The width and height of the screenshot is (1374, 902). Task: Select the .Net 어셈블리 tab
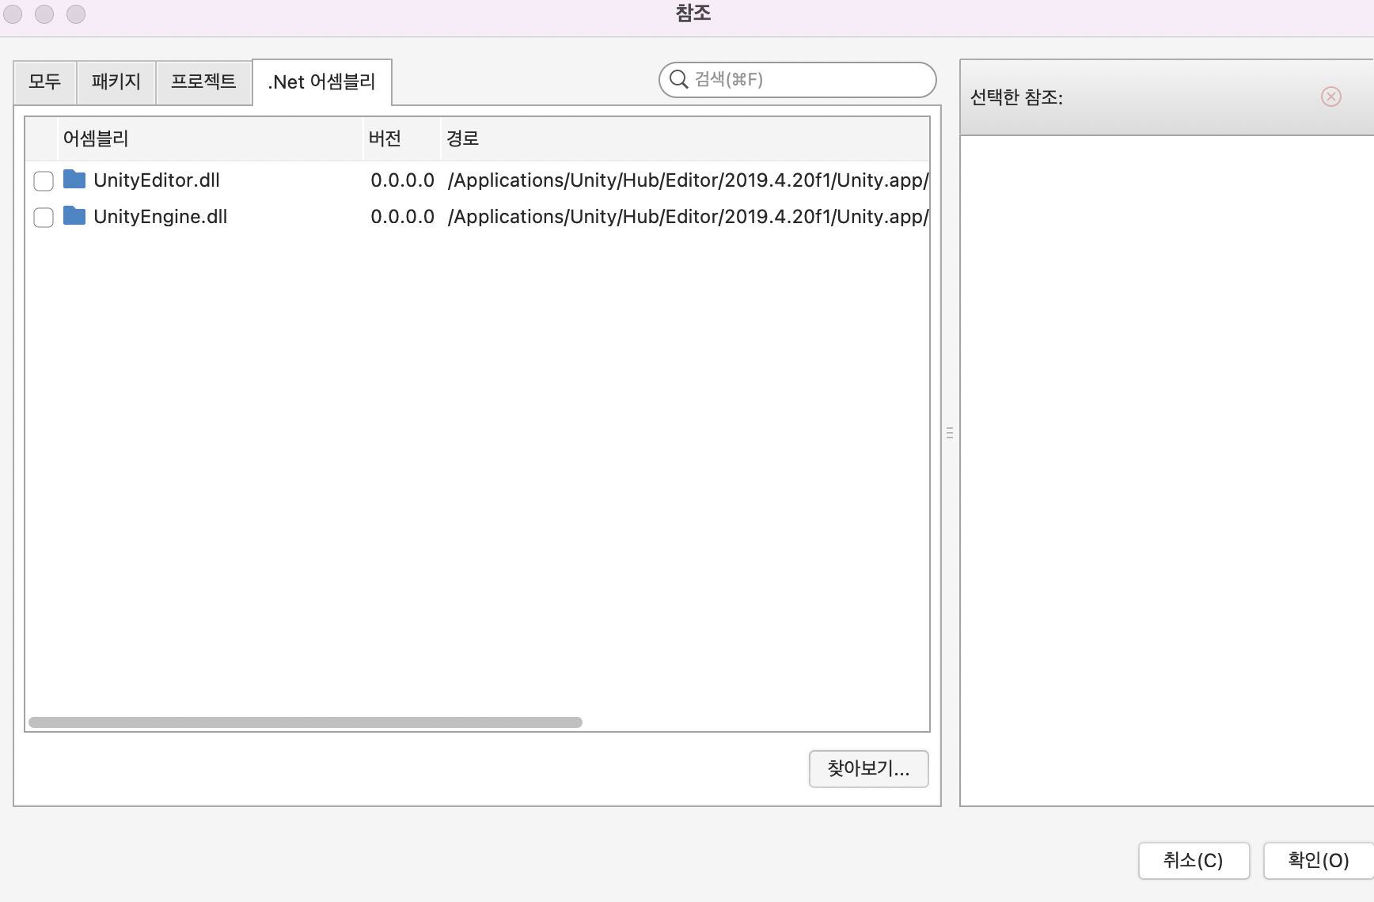tap(322, 82)
